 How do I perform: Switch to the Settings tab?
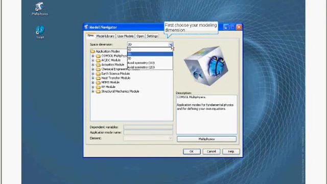[152, 36]
